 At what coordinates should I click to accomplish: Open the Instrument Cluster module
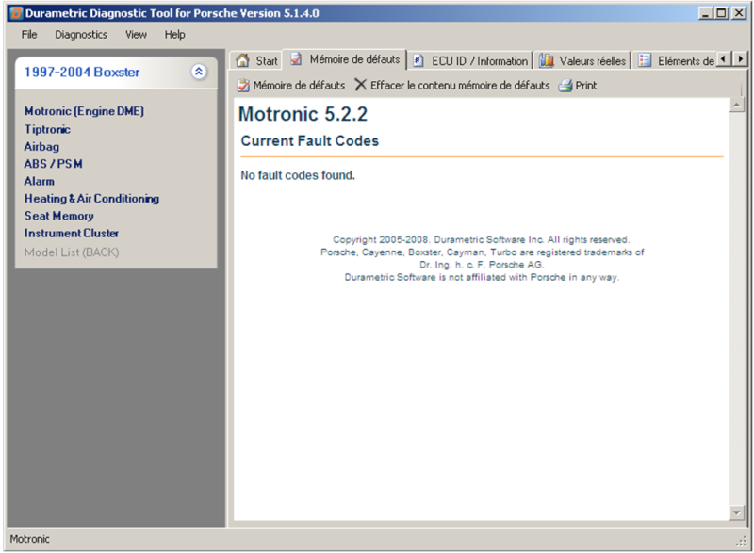[72, 234]
